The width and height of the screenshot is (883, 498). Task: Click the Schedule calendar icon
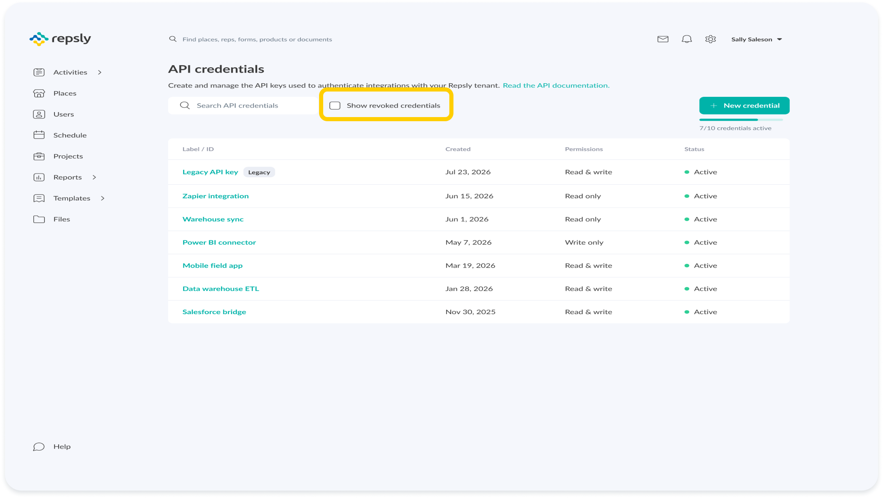pyautogui.click(x=39, y=135)
